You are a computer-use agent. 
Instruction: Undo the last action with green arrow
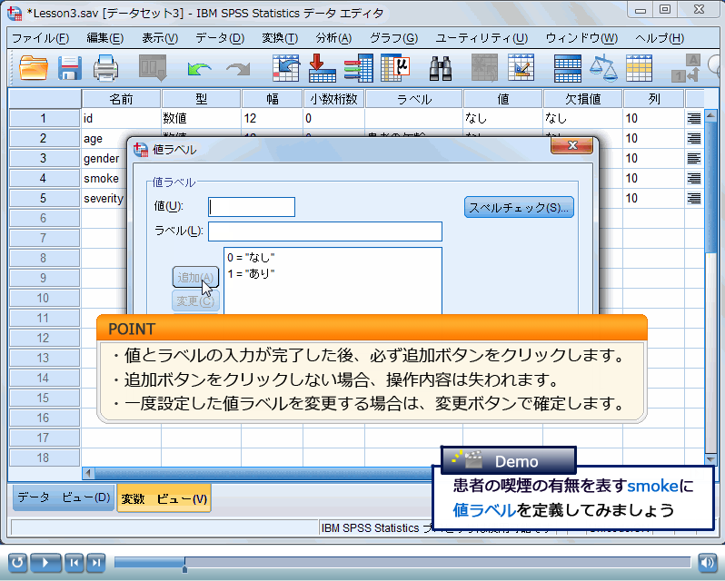200,69
